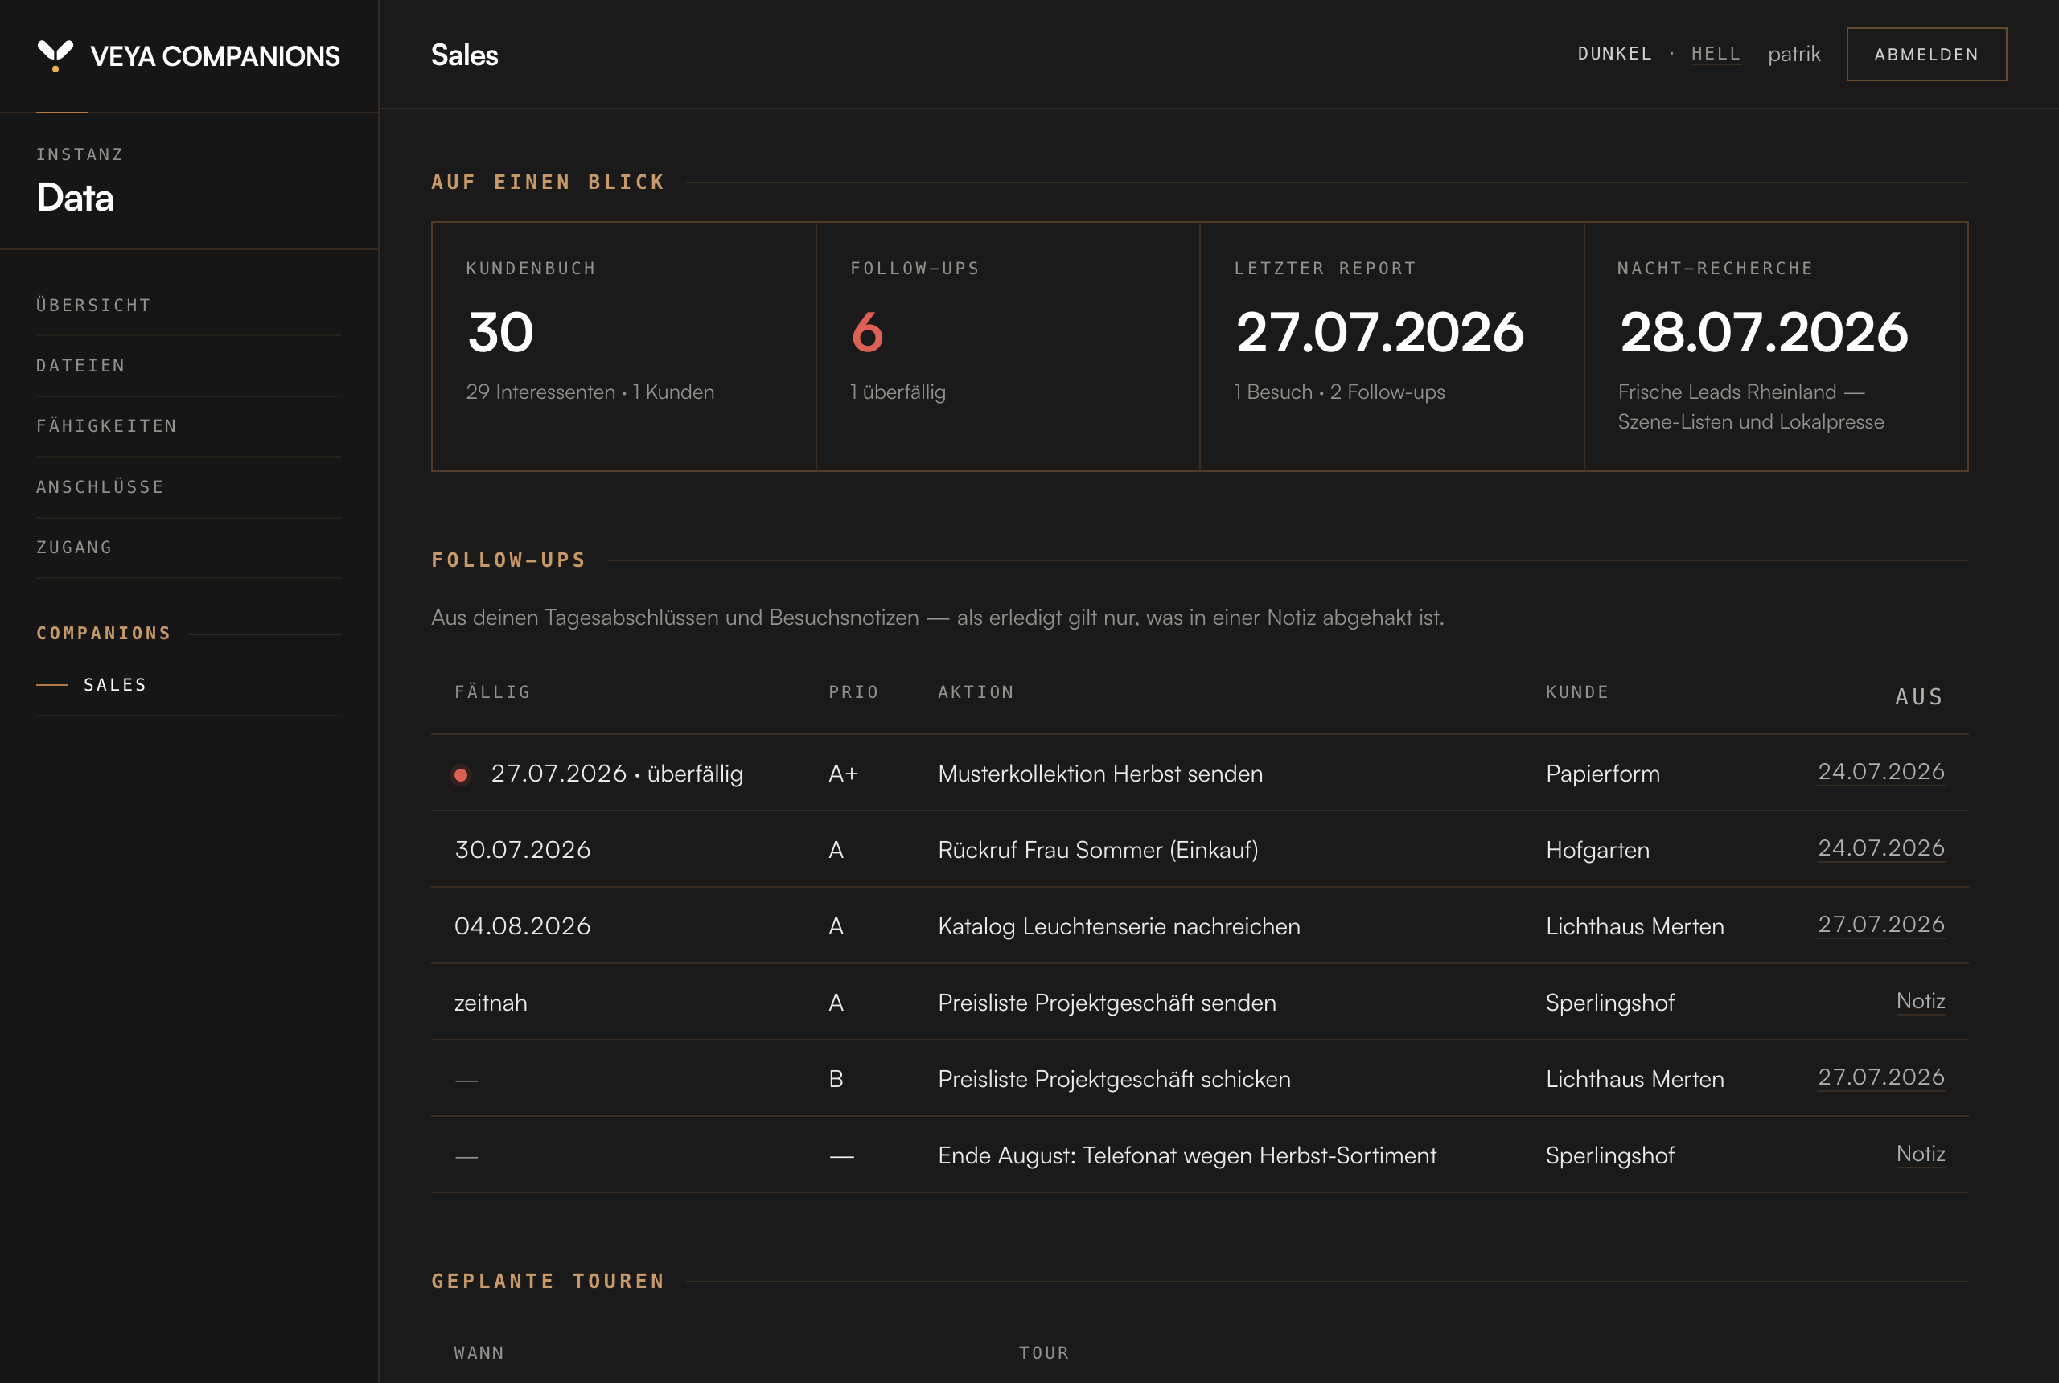The width and height of the screenshot is (2059, 1383).
Task: Click the ABMELDEN button
Action: point(1926,54)
